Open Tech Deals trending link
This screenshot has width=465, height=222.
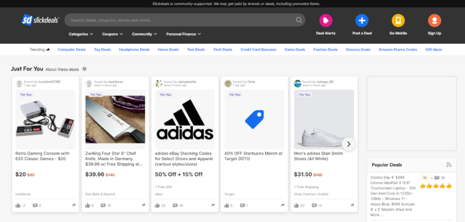pos(223,50)
